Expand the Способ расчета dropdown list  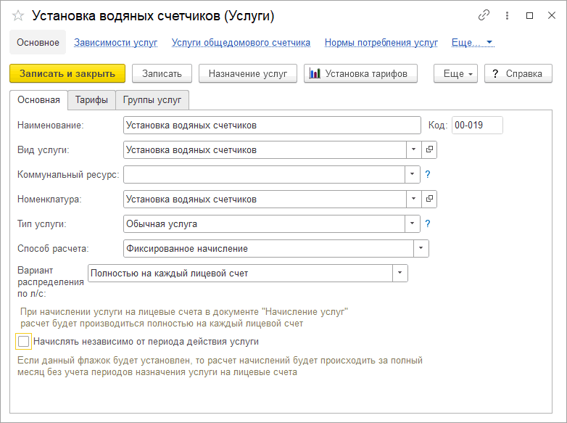[x=421, y=248]
